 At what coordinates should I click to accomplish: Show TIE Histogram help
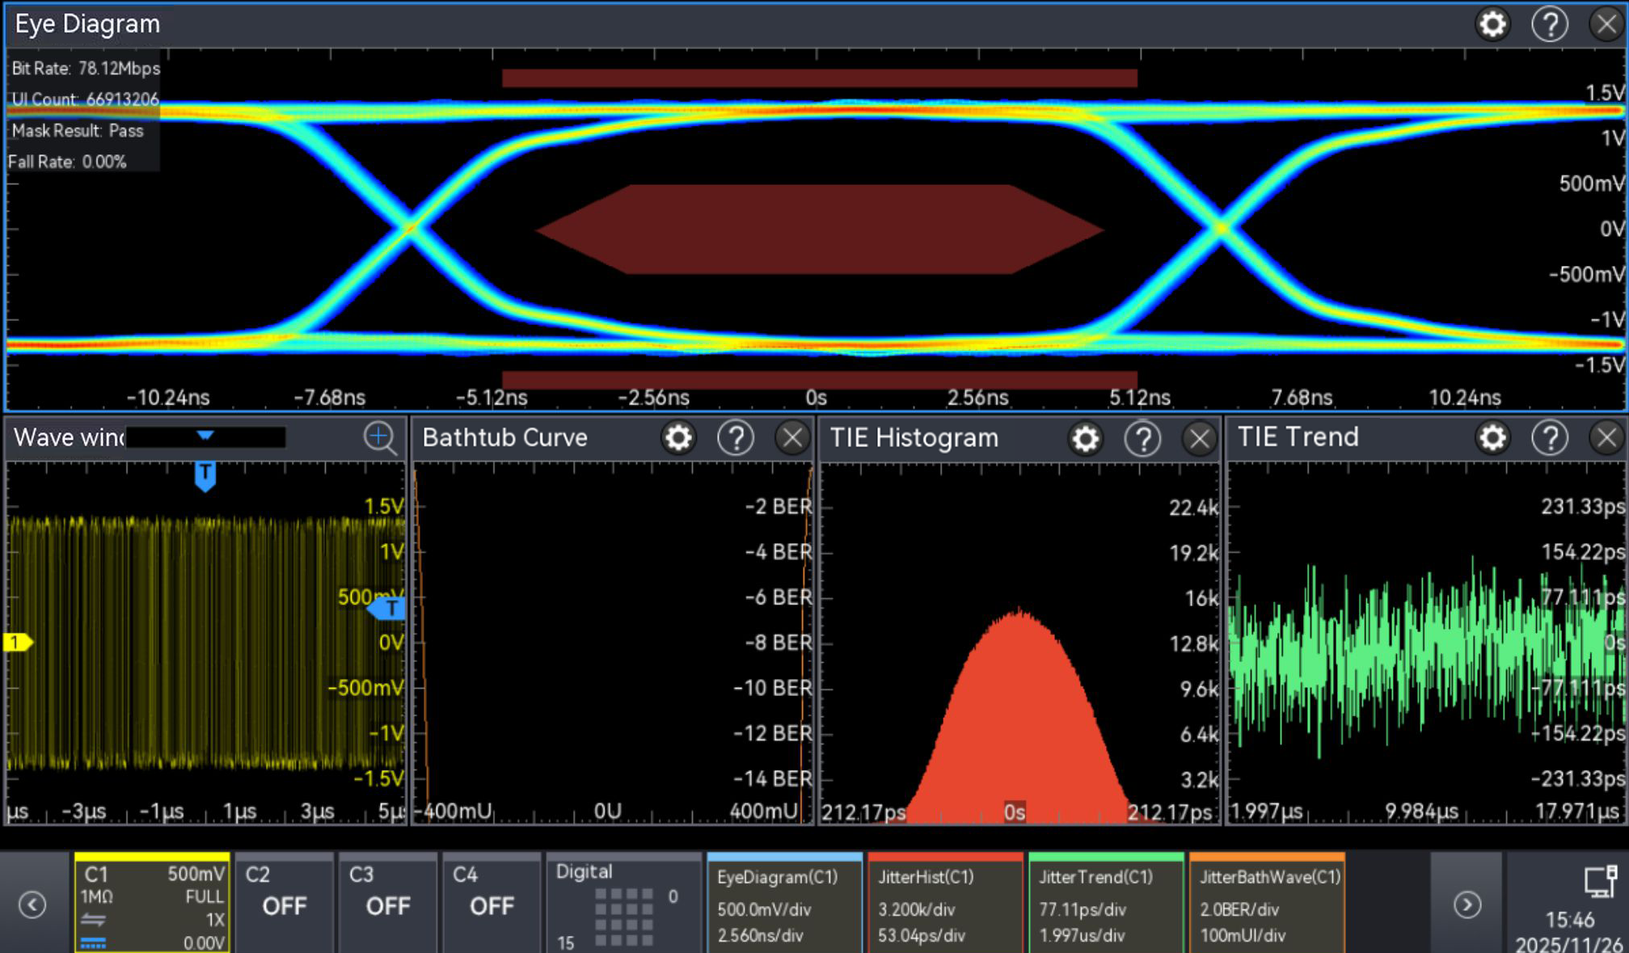click(1143, 438)
